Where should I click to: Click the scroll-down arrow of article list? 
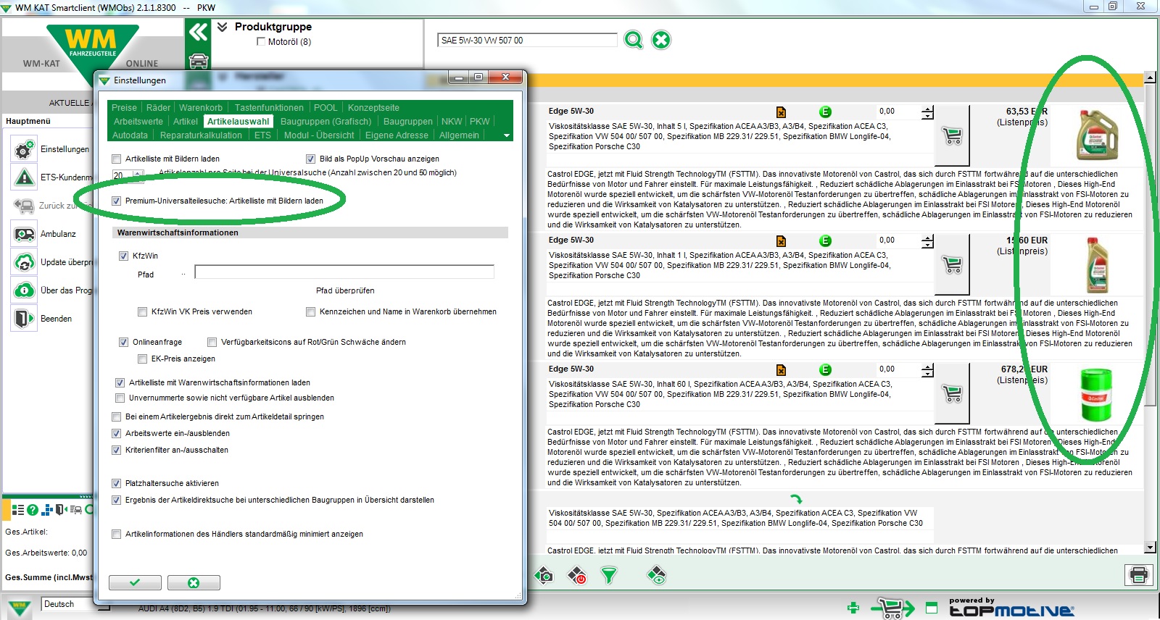tap(1149, 548)
